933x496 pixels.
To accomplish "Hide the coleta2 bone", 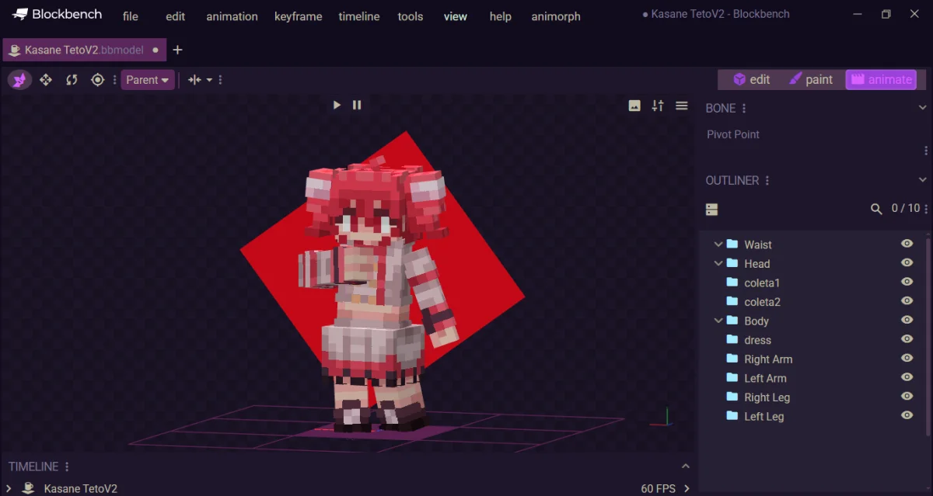I will (x=907, y=301).
